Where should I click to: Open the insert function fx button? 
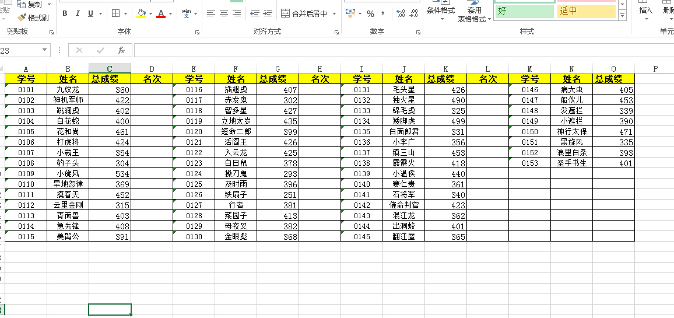121,50
